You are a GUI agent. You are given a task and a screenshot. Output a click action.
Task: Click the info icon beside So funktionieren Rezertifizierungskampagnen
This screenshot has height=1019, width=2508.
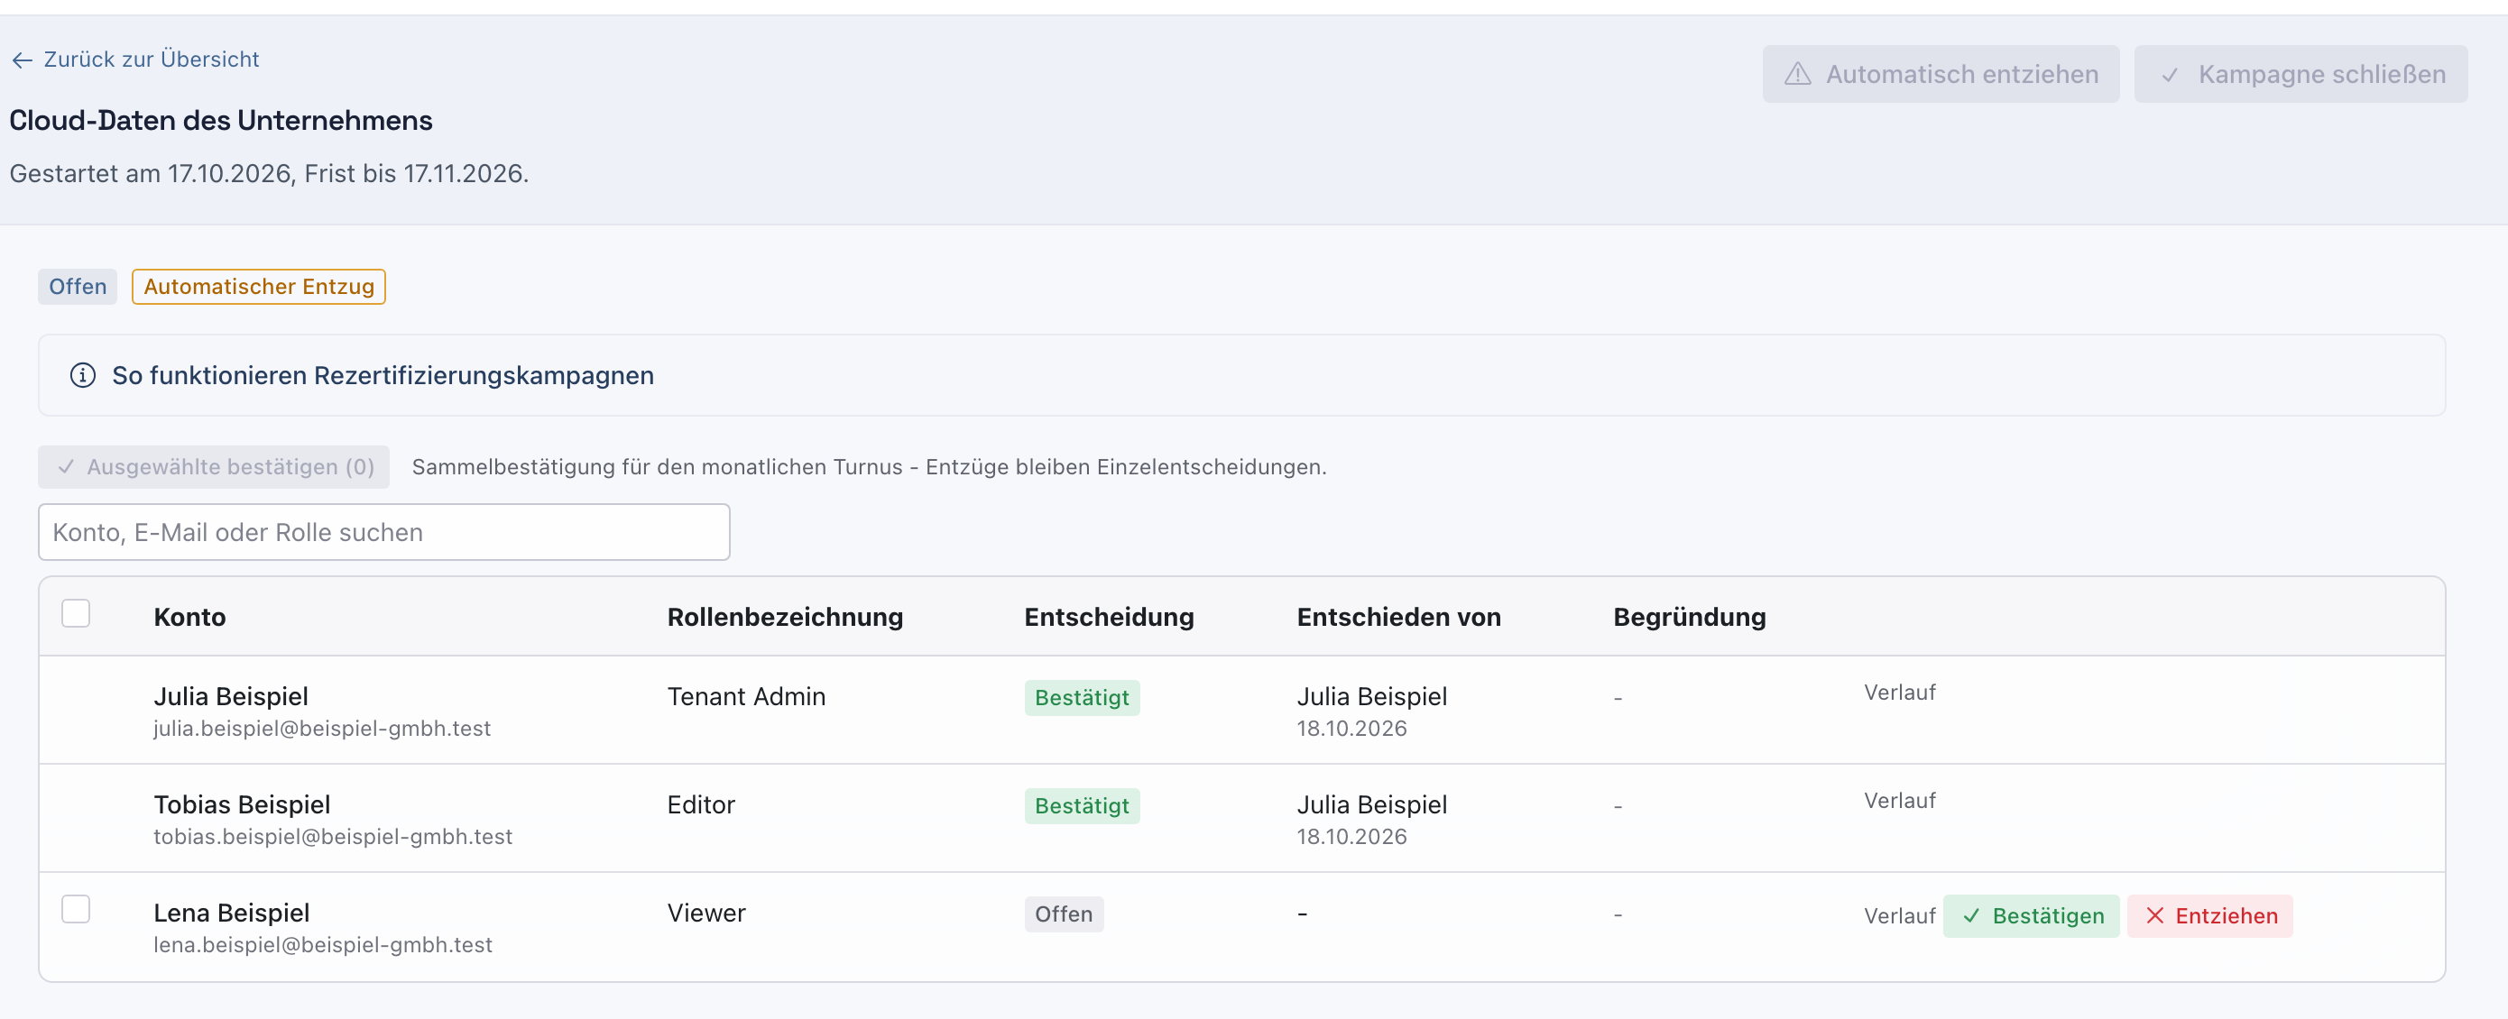pos(83,376)
